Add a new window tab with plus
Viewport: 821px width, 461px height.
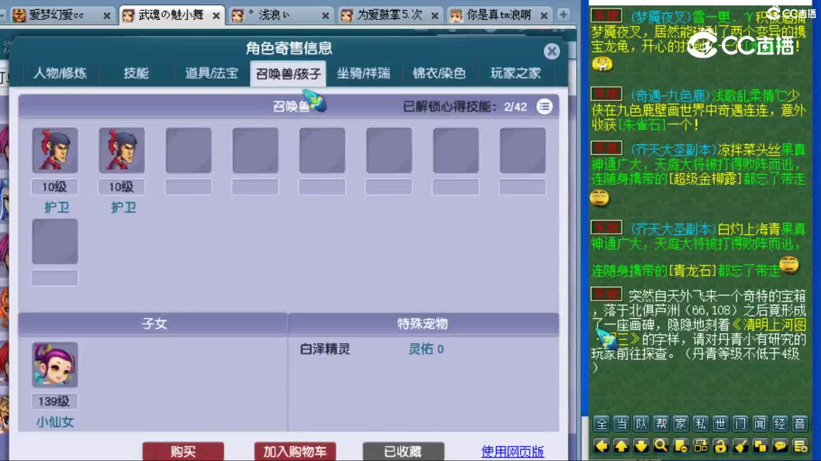pos(563,15)
